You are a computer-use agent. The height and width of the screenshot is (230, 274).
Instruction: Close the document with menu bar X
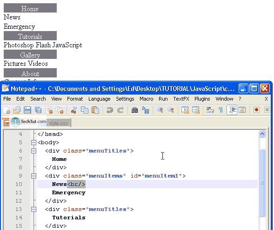266,99
